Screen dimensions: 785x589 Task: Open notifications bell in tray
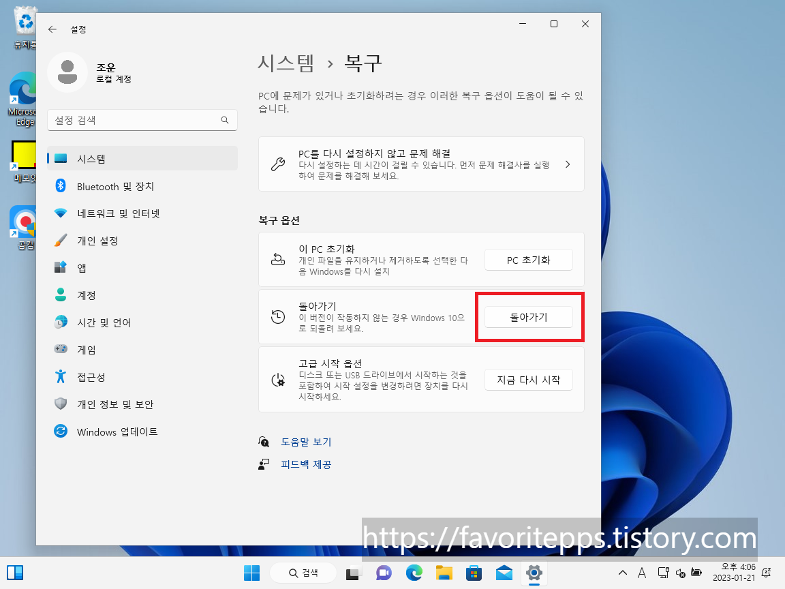coord(767,573)
